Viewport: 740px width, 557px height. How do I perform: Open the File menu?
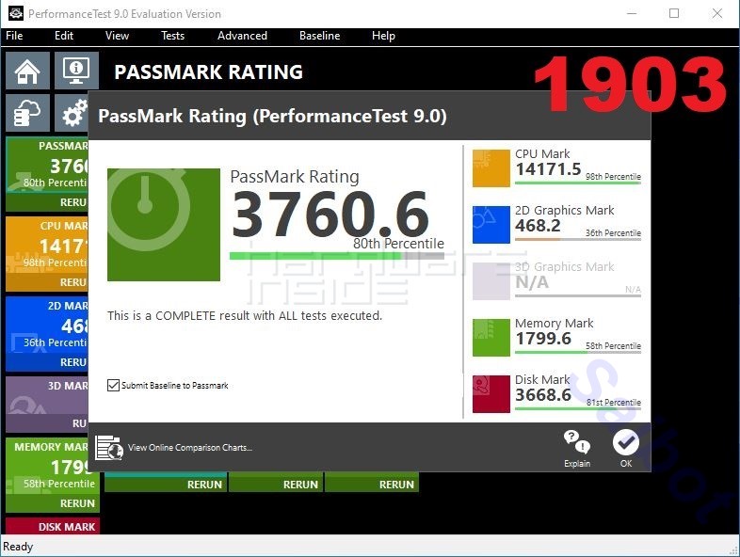14,36
